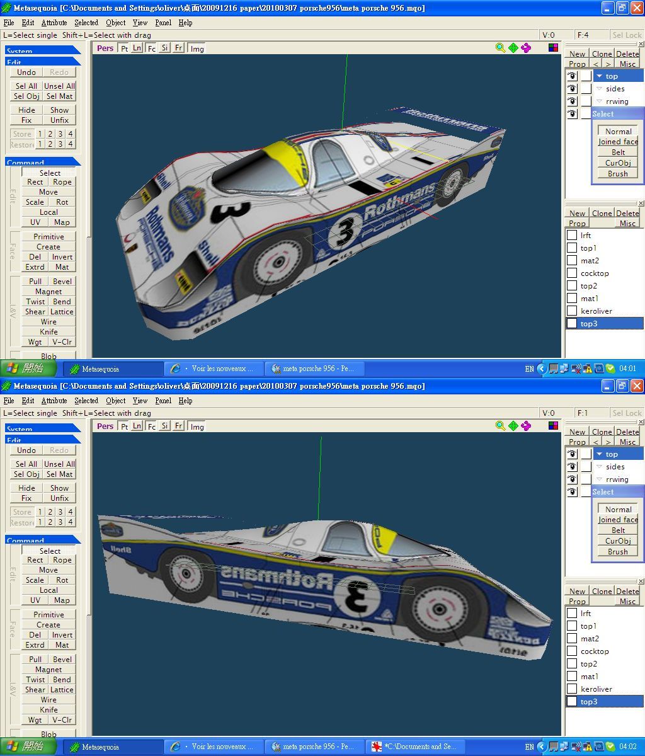Viewport: 645px width, 756px height.
Task: Toggle Ln line display in upper window
Action: (137, 49)
